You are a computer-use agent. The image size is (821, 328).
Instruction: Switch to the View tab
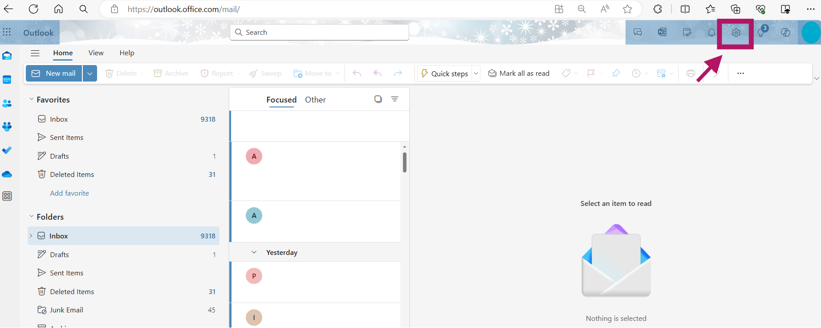[x=96, y=53]
